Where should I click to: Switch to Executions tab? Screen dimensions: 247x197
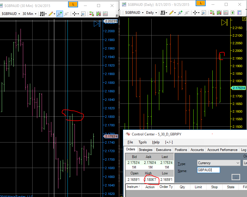(163, 150)
